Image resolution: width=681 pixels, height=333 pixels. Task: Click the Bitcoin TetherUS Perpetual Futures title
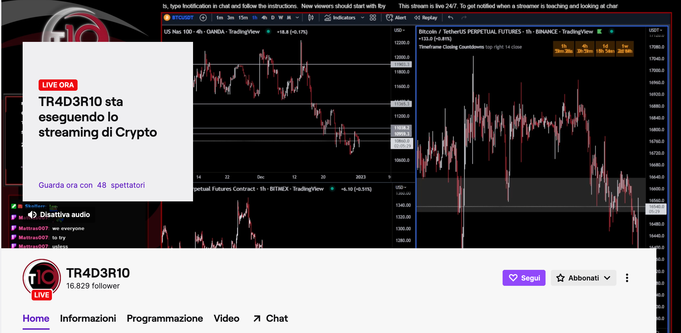click(x=506, y=32)
